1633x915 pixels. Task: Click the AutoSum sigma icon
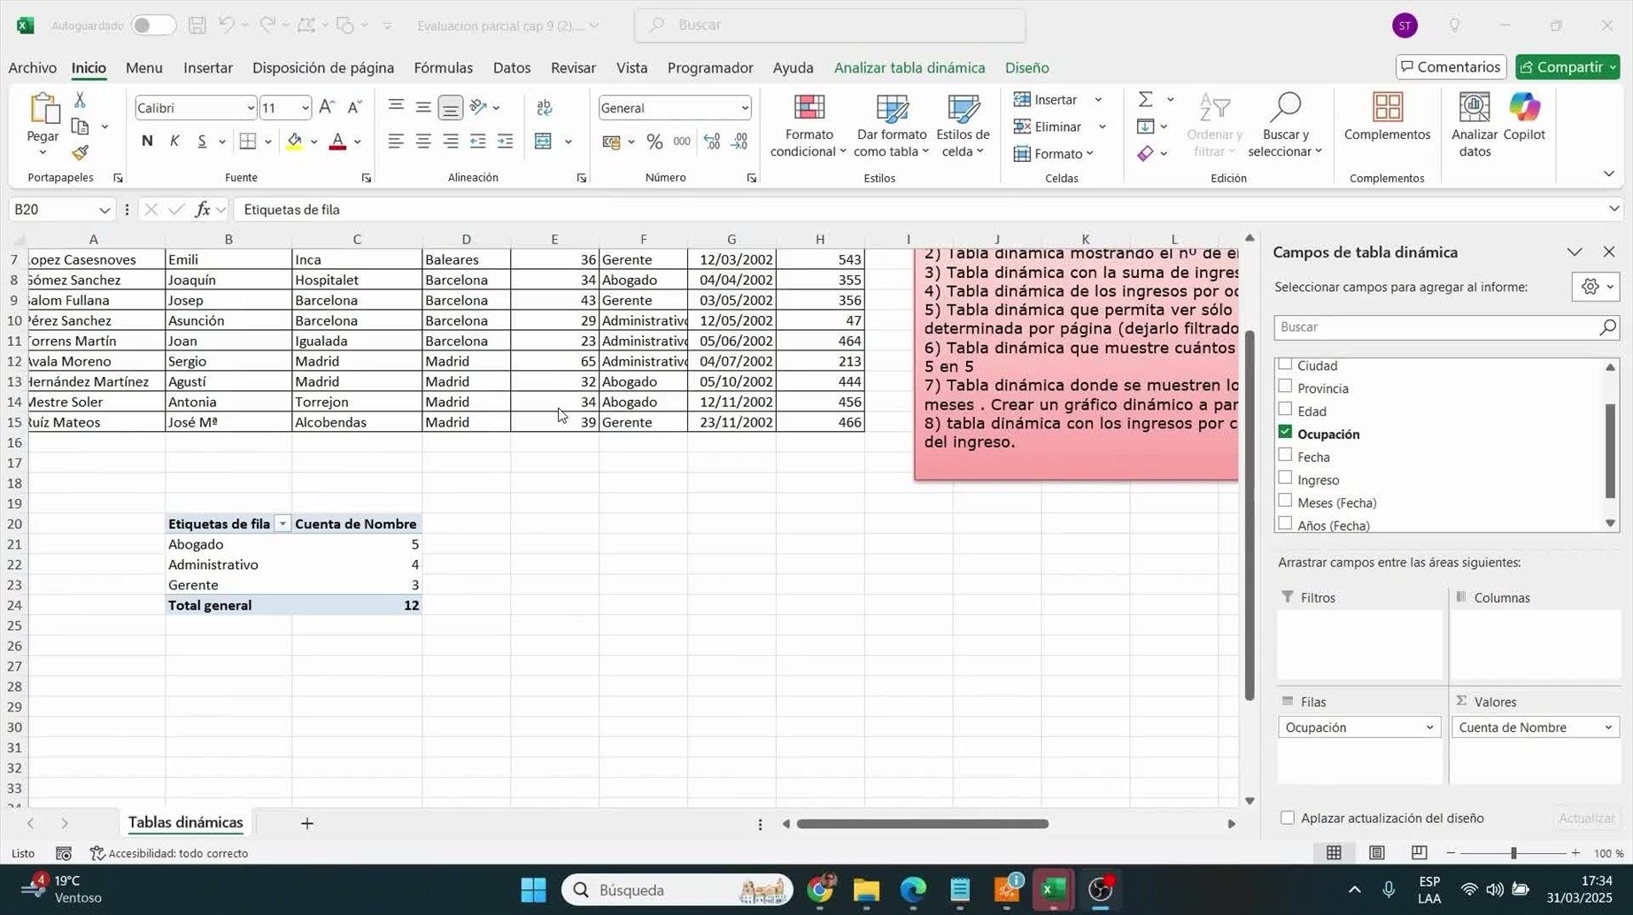tap(1145, 99)
